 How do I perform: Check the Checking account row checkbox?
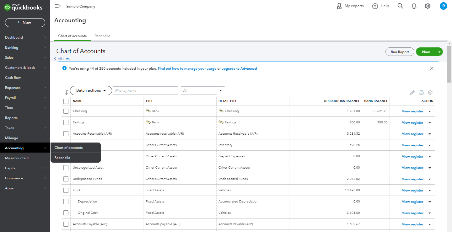coord(66,111)
